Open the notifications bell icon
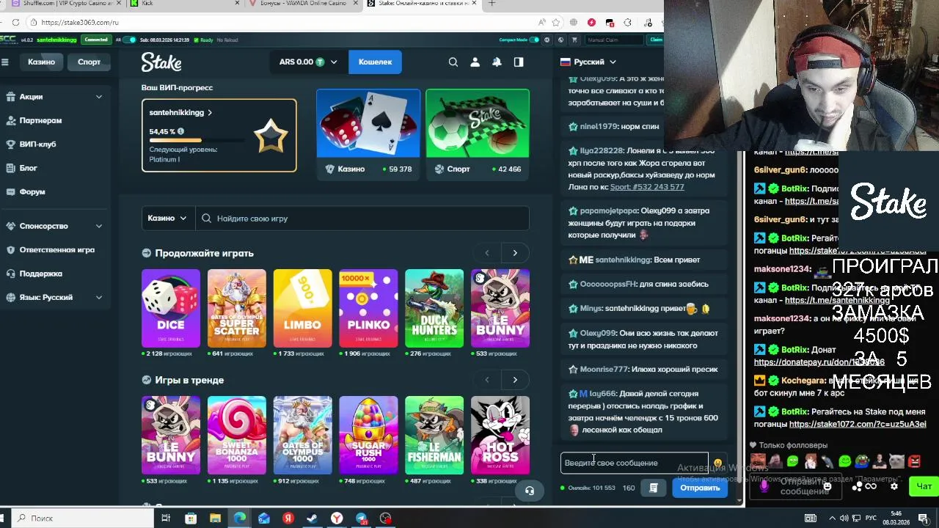939x528 pixels. pos(497,62)
